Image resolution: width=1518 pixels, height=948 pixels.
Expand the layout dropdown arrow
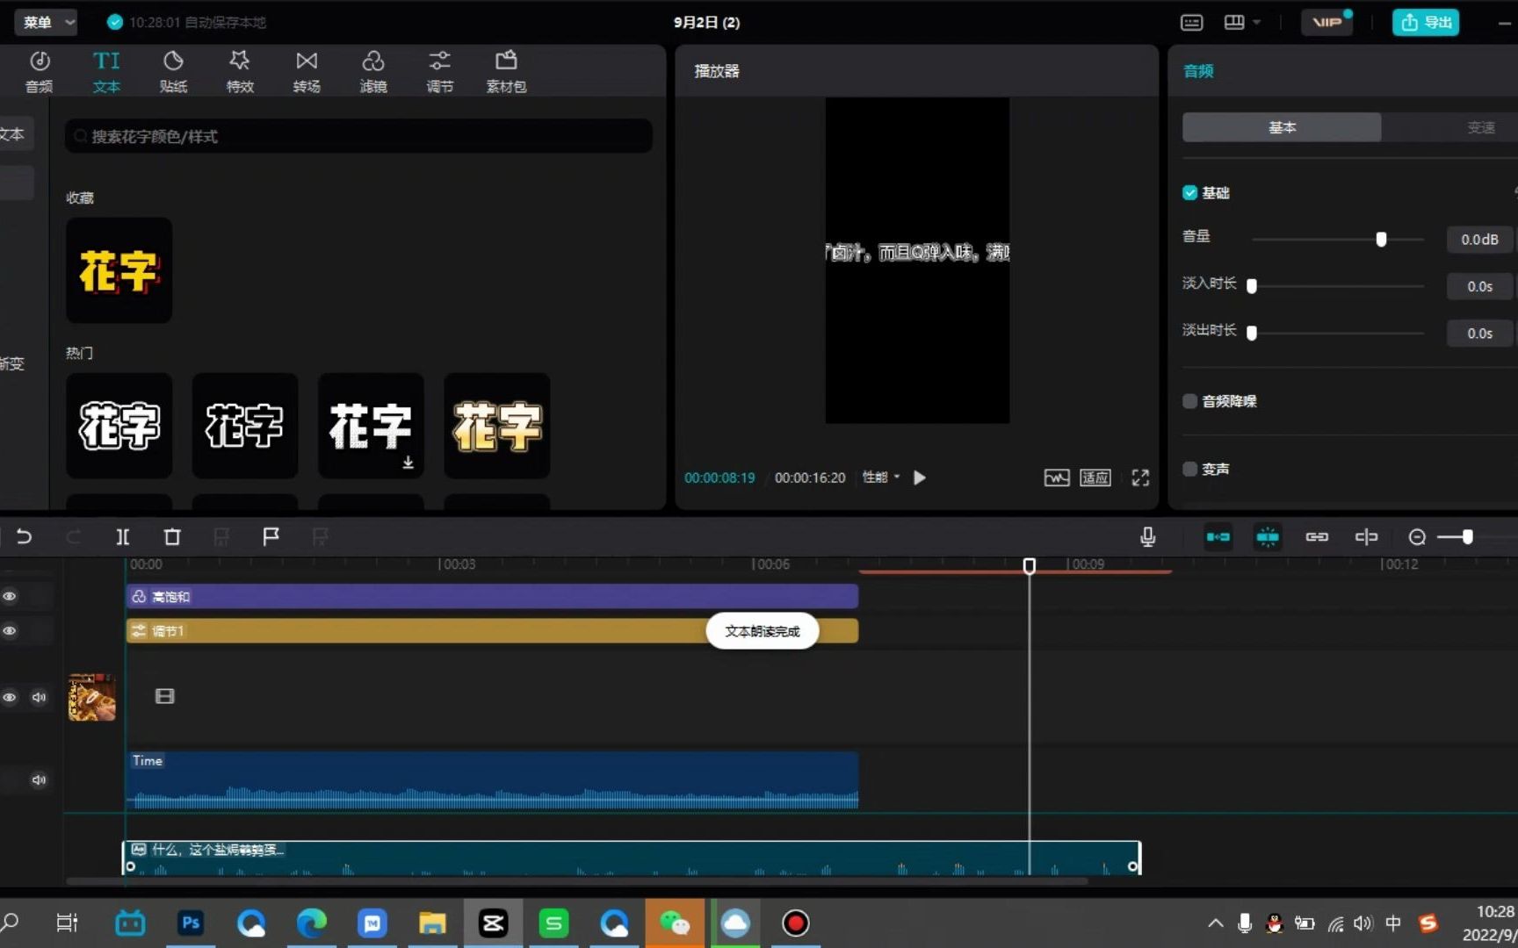pos(1257,22)
